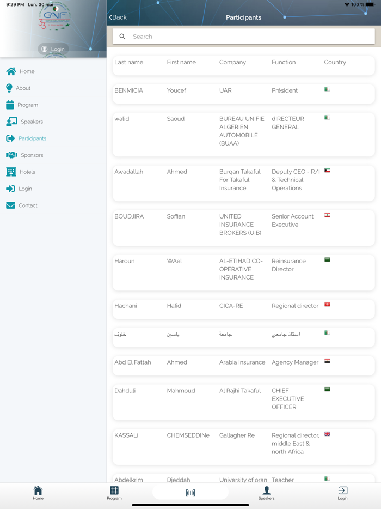Click the flag in Awadallah row

[327, 171]
